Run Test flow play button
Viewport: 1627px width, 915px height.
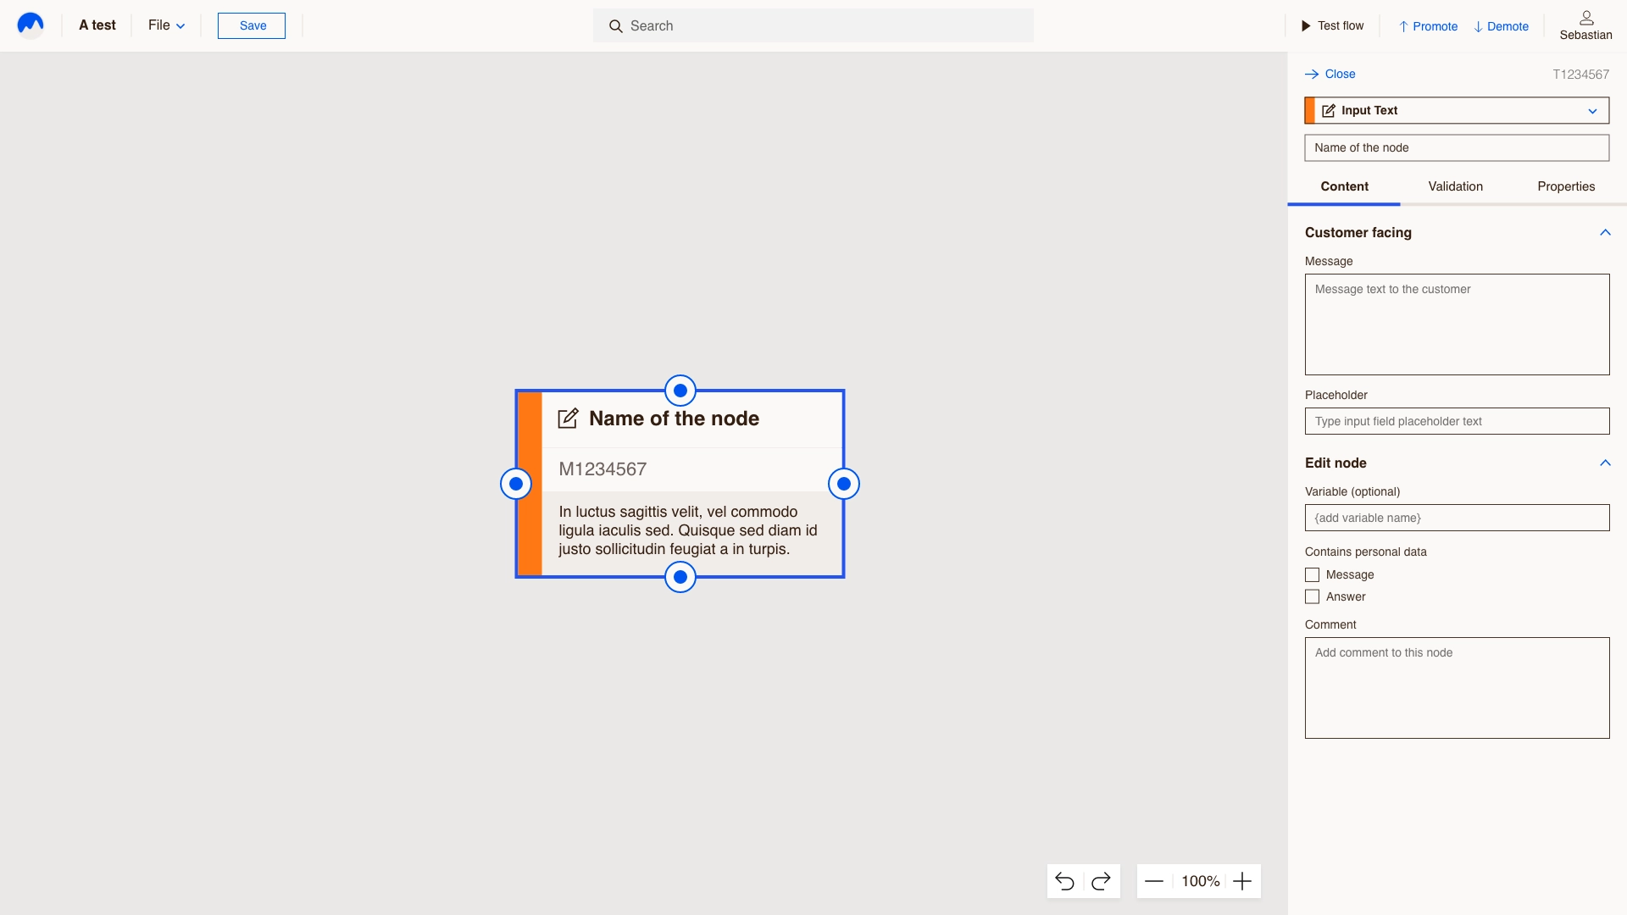point(1332,25)
